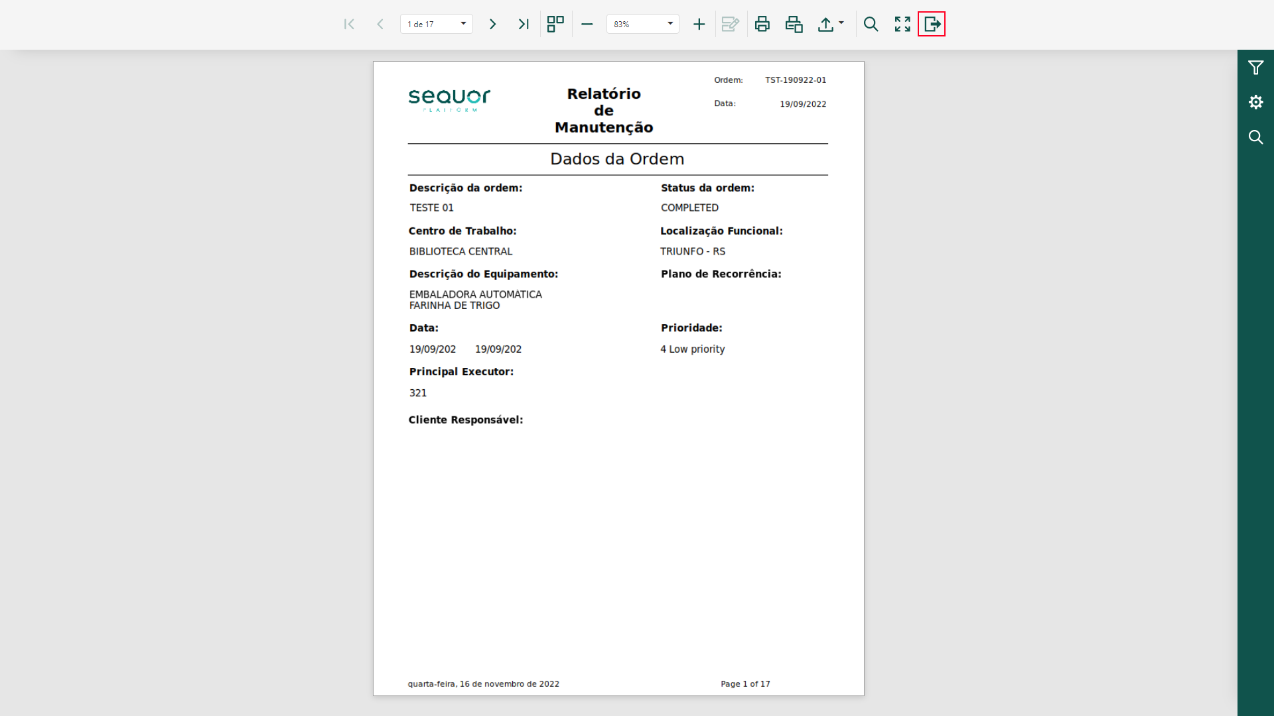Open the sidebar search panel

coord(1255,137)
